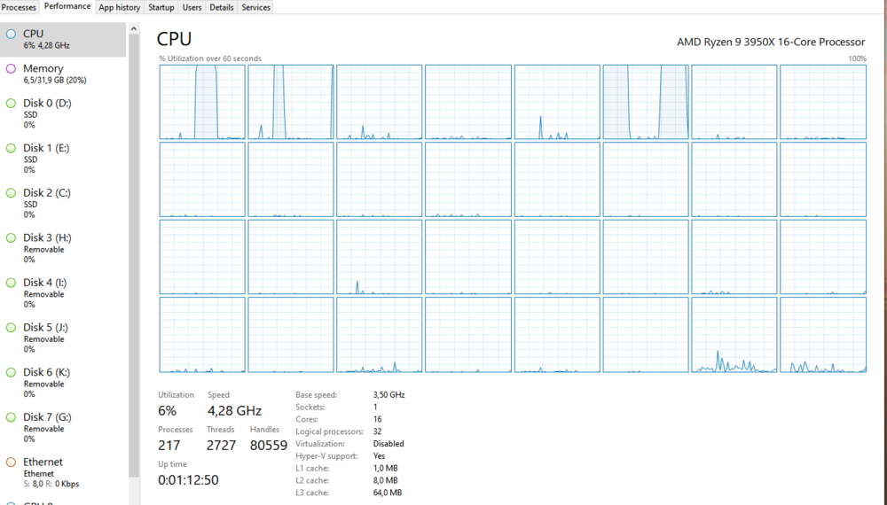The height and width of the screenshot is (505, 887).
Task: Click the Disk 3 (H:) green circle icon
Action: pyautogui.click(x=11, y=237)
